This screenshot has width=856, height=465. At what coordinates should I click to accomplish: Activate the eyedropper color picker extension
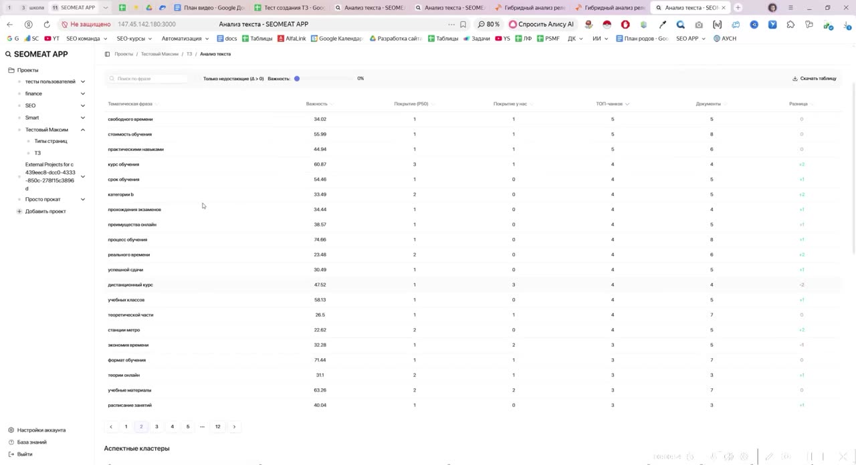tap(662, 24)
